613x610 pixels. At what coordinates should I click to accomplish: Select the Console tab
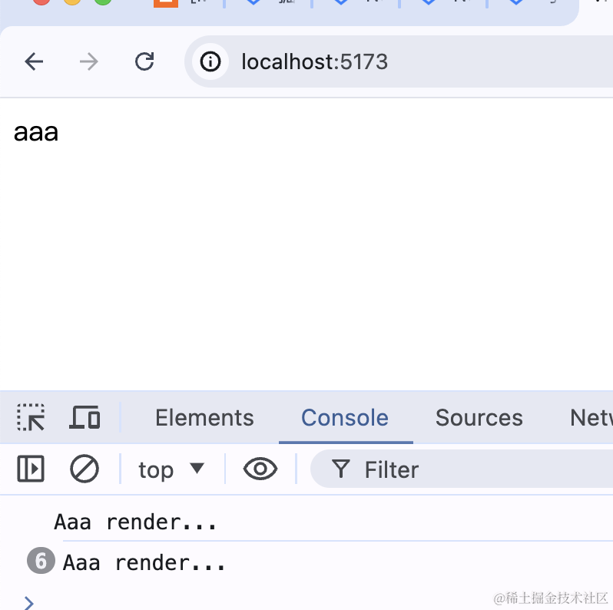pos(345,417)
